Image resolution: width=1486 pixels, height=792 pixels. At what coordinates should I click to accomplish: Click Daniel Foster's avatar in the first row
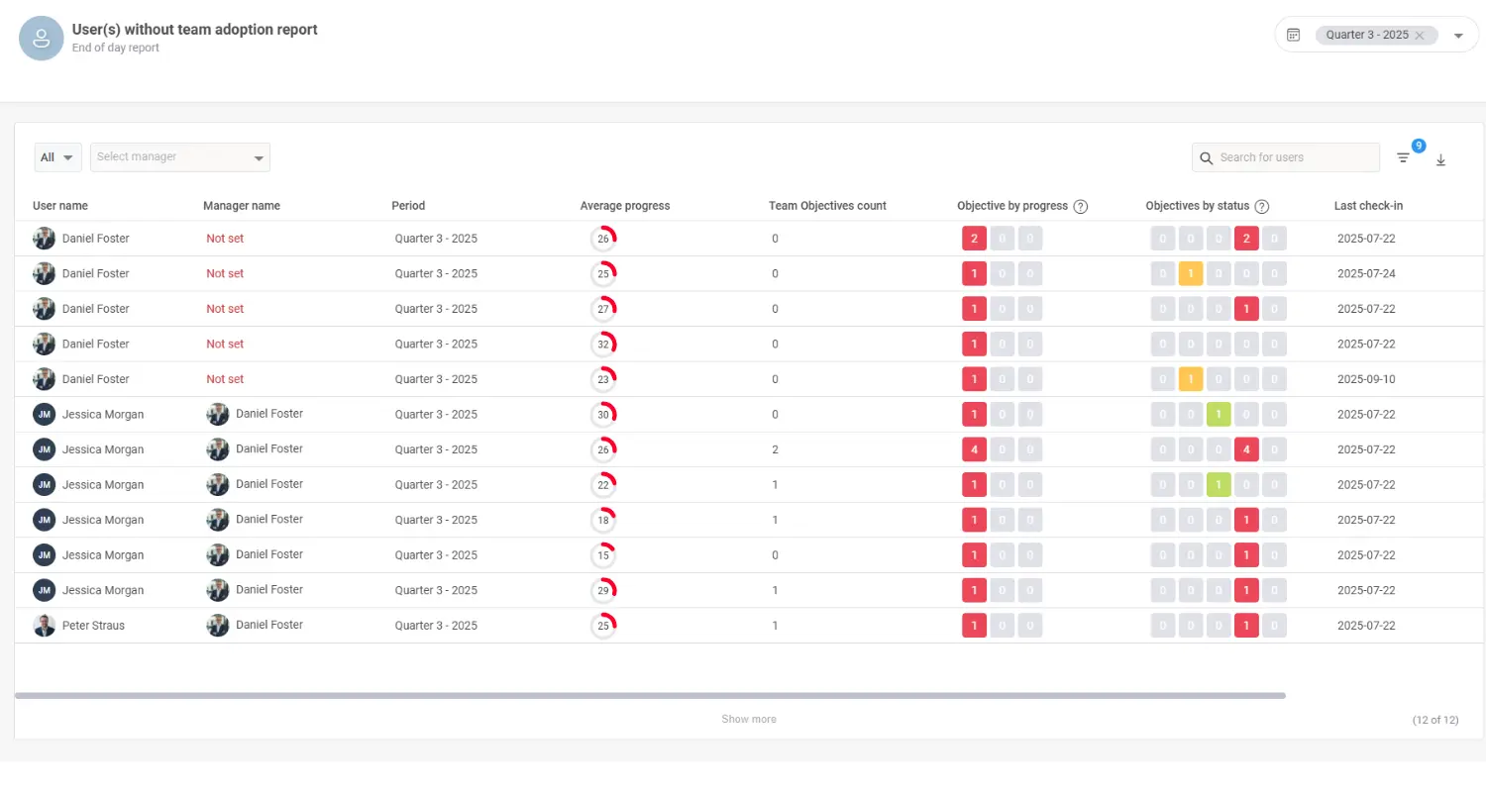coord(44,238)
